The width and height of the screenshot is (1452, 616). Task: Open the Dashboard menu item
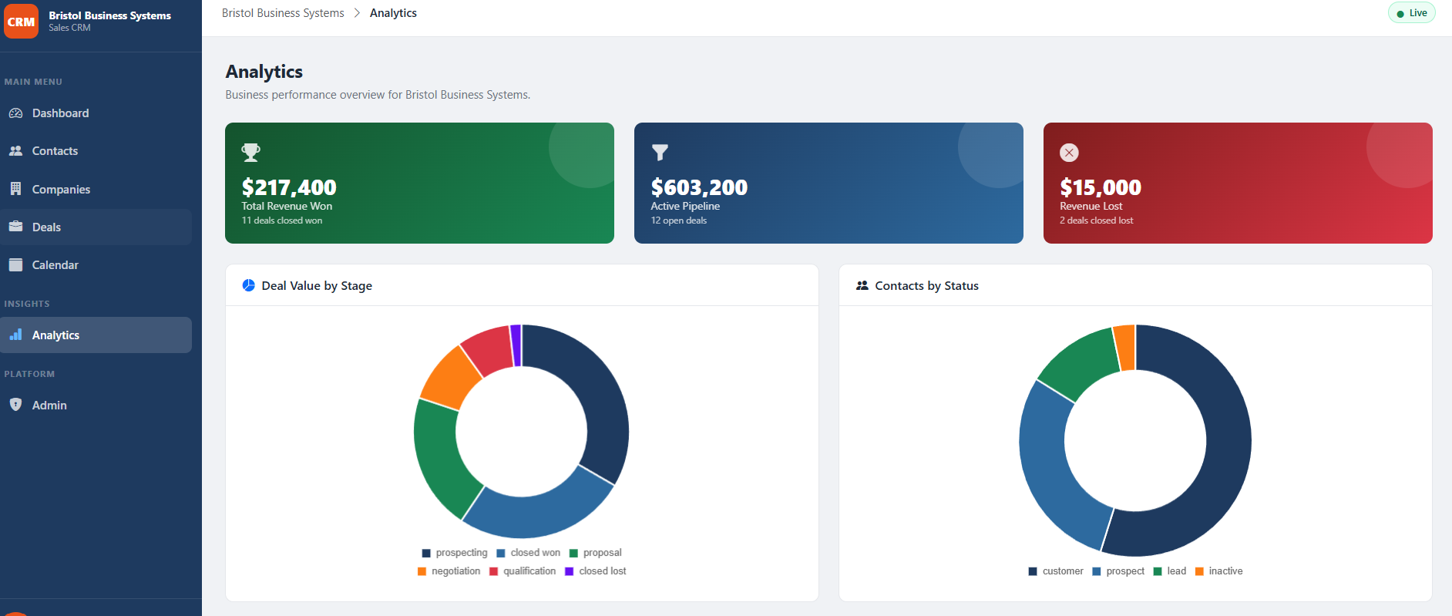point(96,113)
